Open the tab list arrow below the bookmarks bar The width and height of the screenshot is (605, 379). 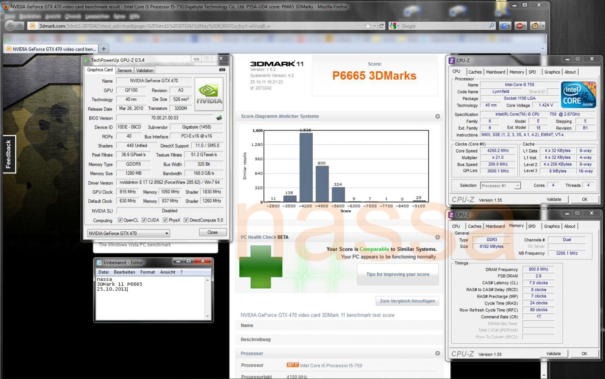[x=542, y=49]
